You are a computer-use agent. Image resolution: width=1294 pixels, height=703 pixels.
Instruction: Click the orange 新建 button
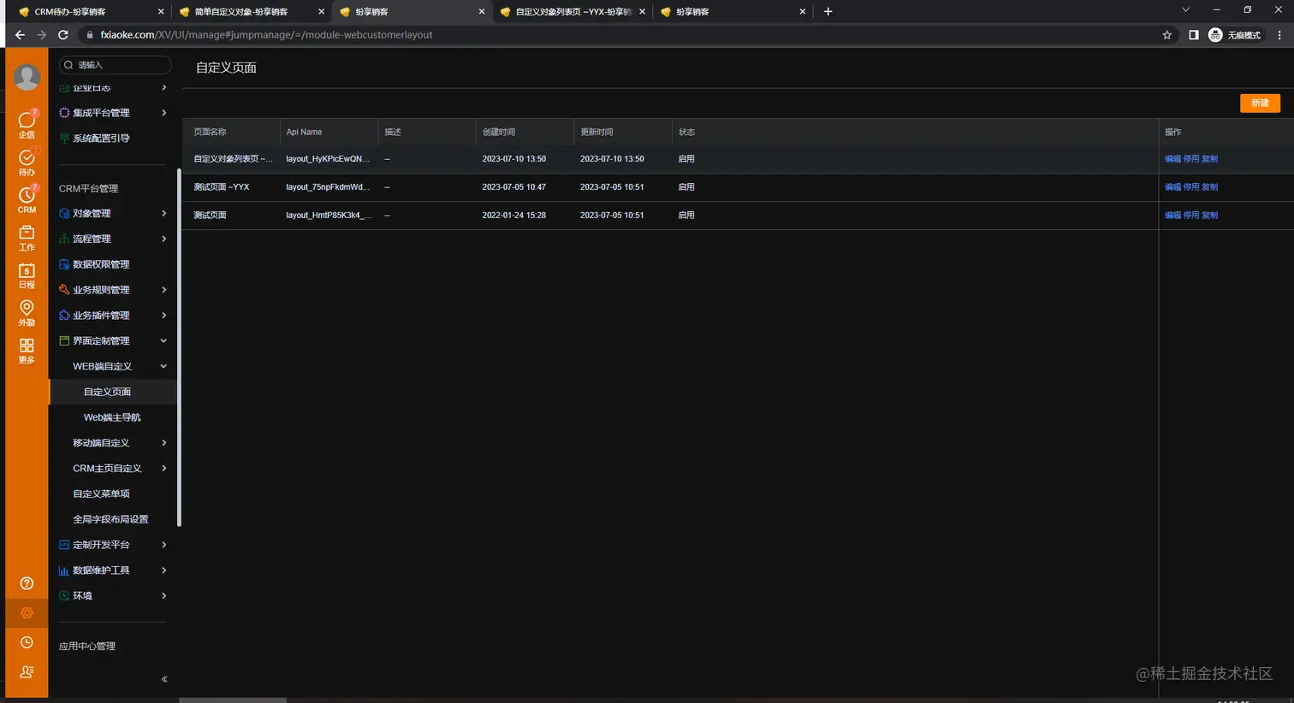pos(1260,103)
